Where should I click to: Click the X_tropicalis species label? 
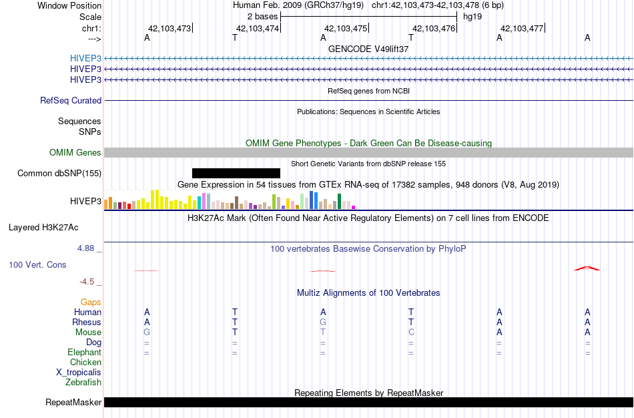tap(79, 373)
